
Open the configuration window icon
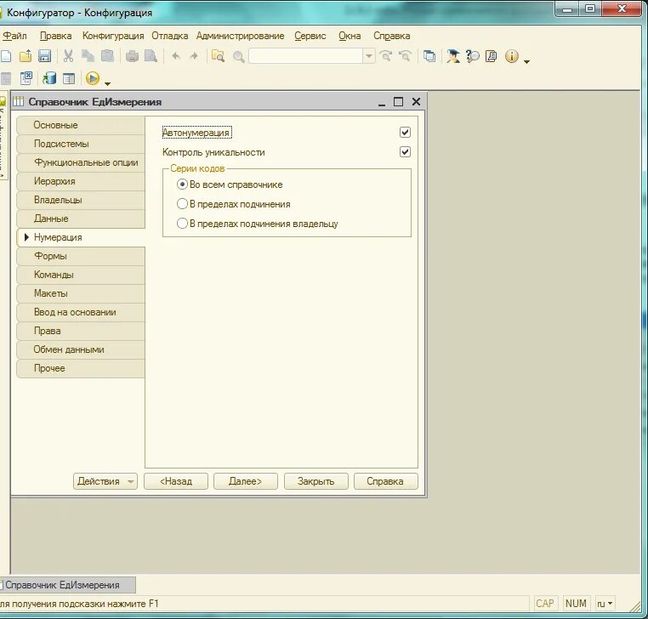coord(69,78)
